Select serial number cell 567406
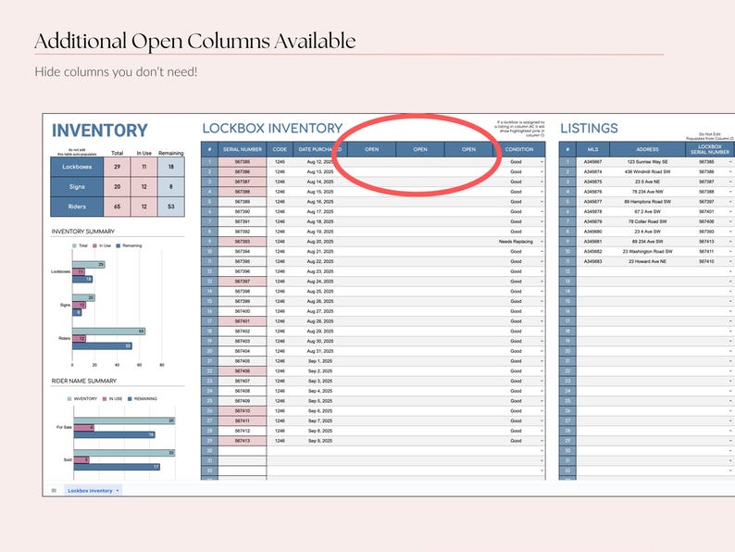The height and width of the screenshot is (552, 735). click(243, 371)
